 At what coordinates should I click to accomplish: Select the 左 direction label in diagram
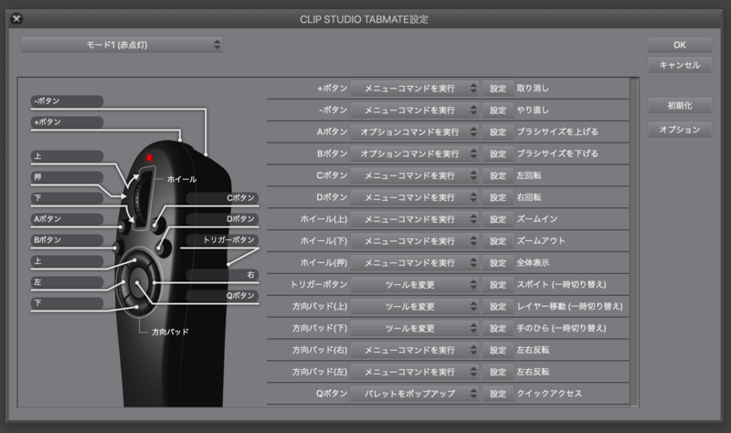tap(67, 282)
